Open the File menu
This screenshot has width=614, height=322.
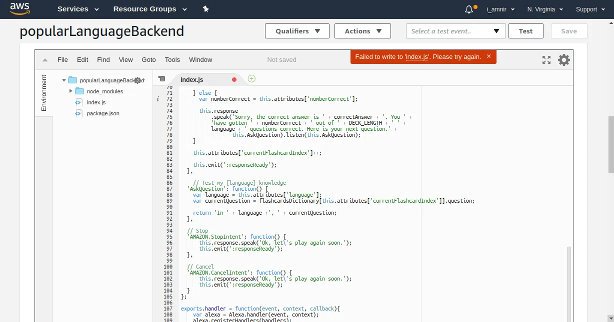(x=62, y=60)
